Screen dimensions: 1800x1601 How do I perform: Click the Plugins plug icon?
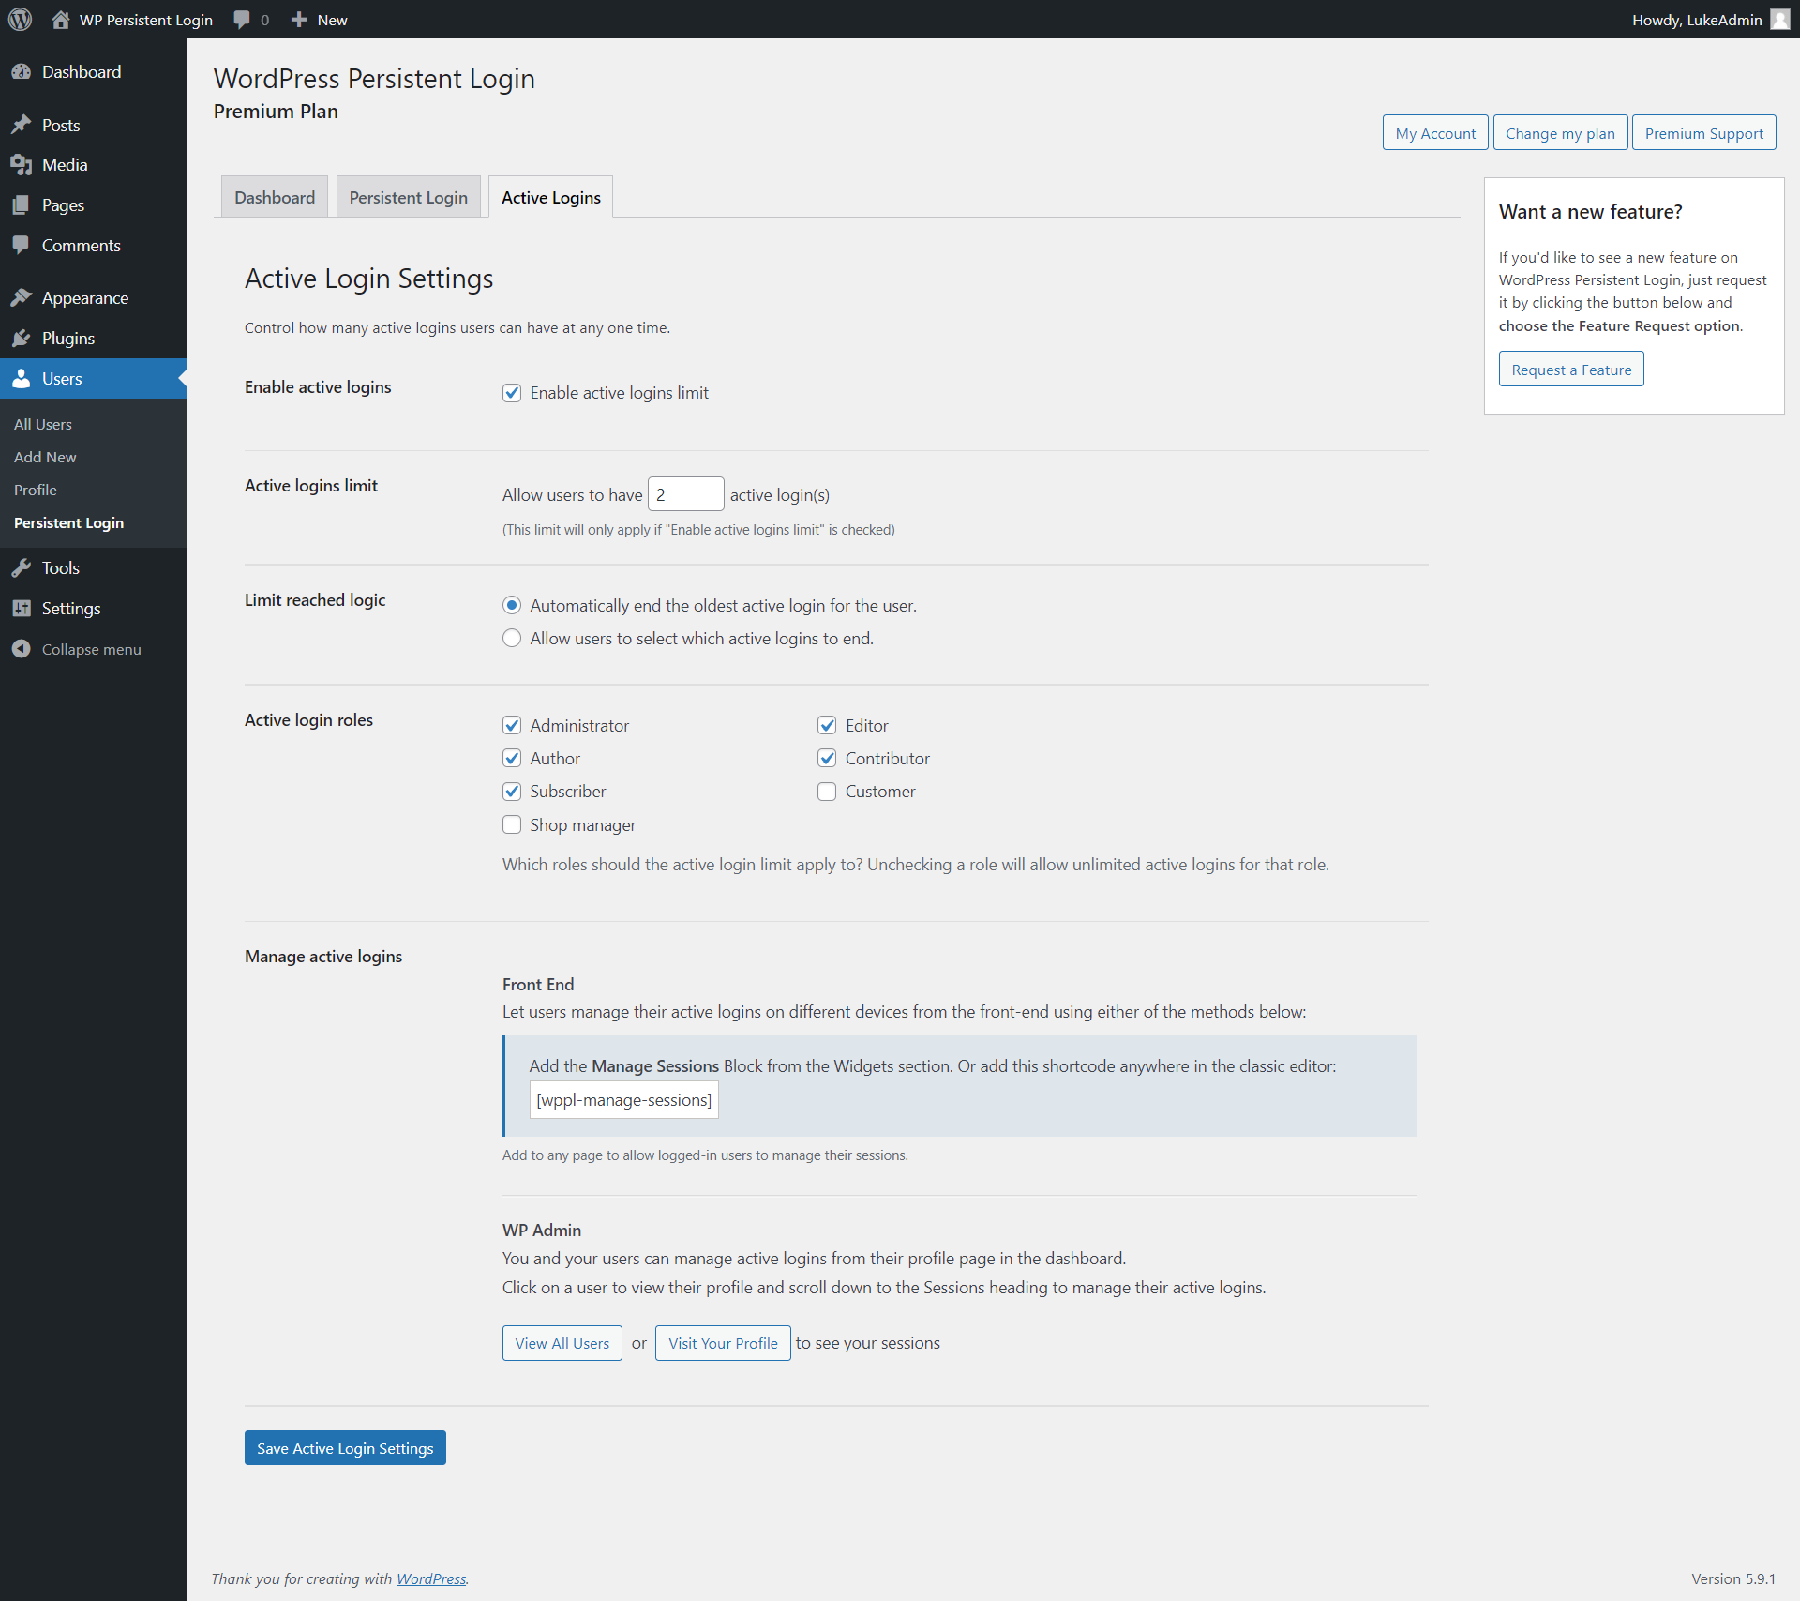[x=21, y=339]
